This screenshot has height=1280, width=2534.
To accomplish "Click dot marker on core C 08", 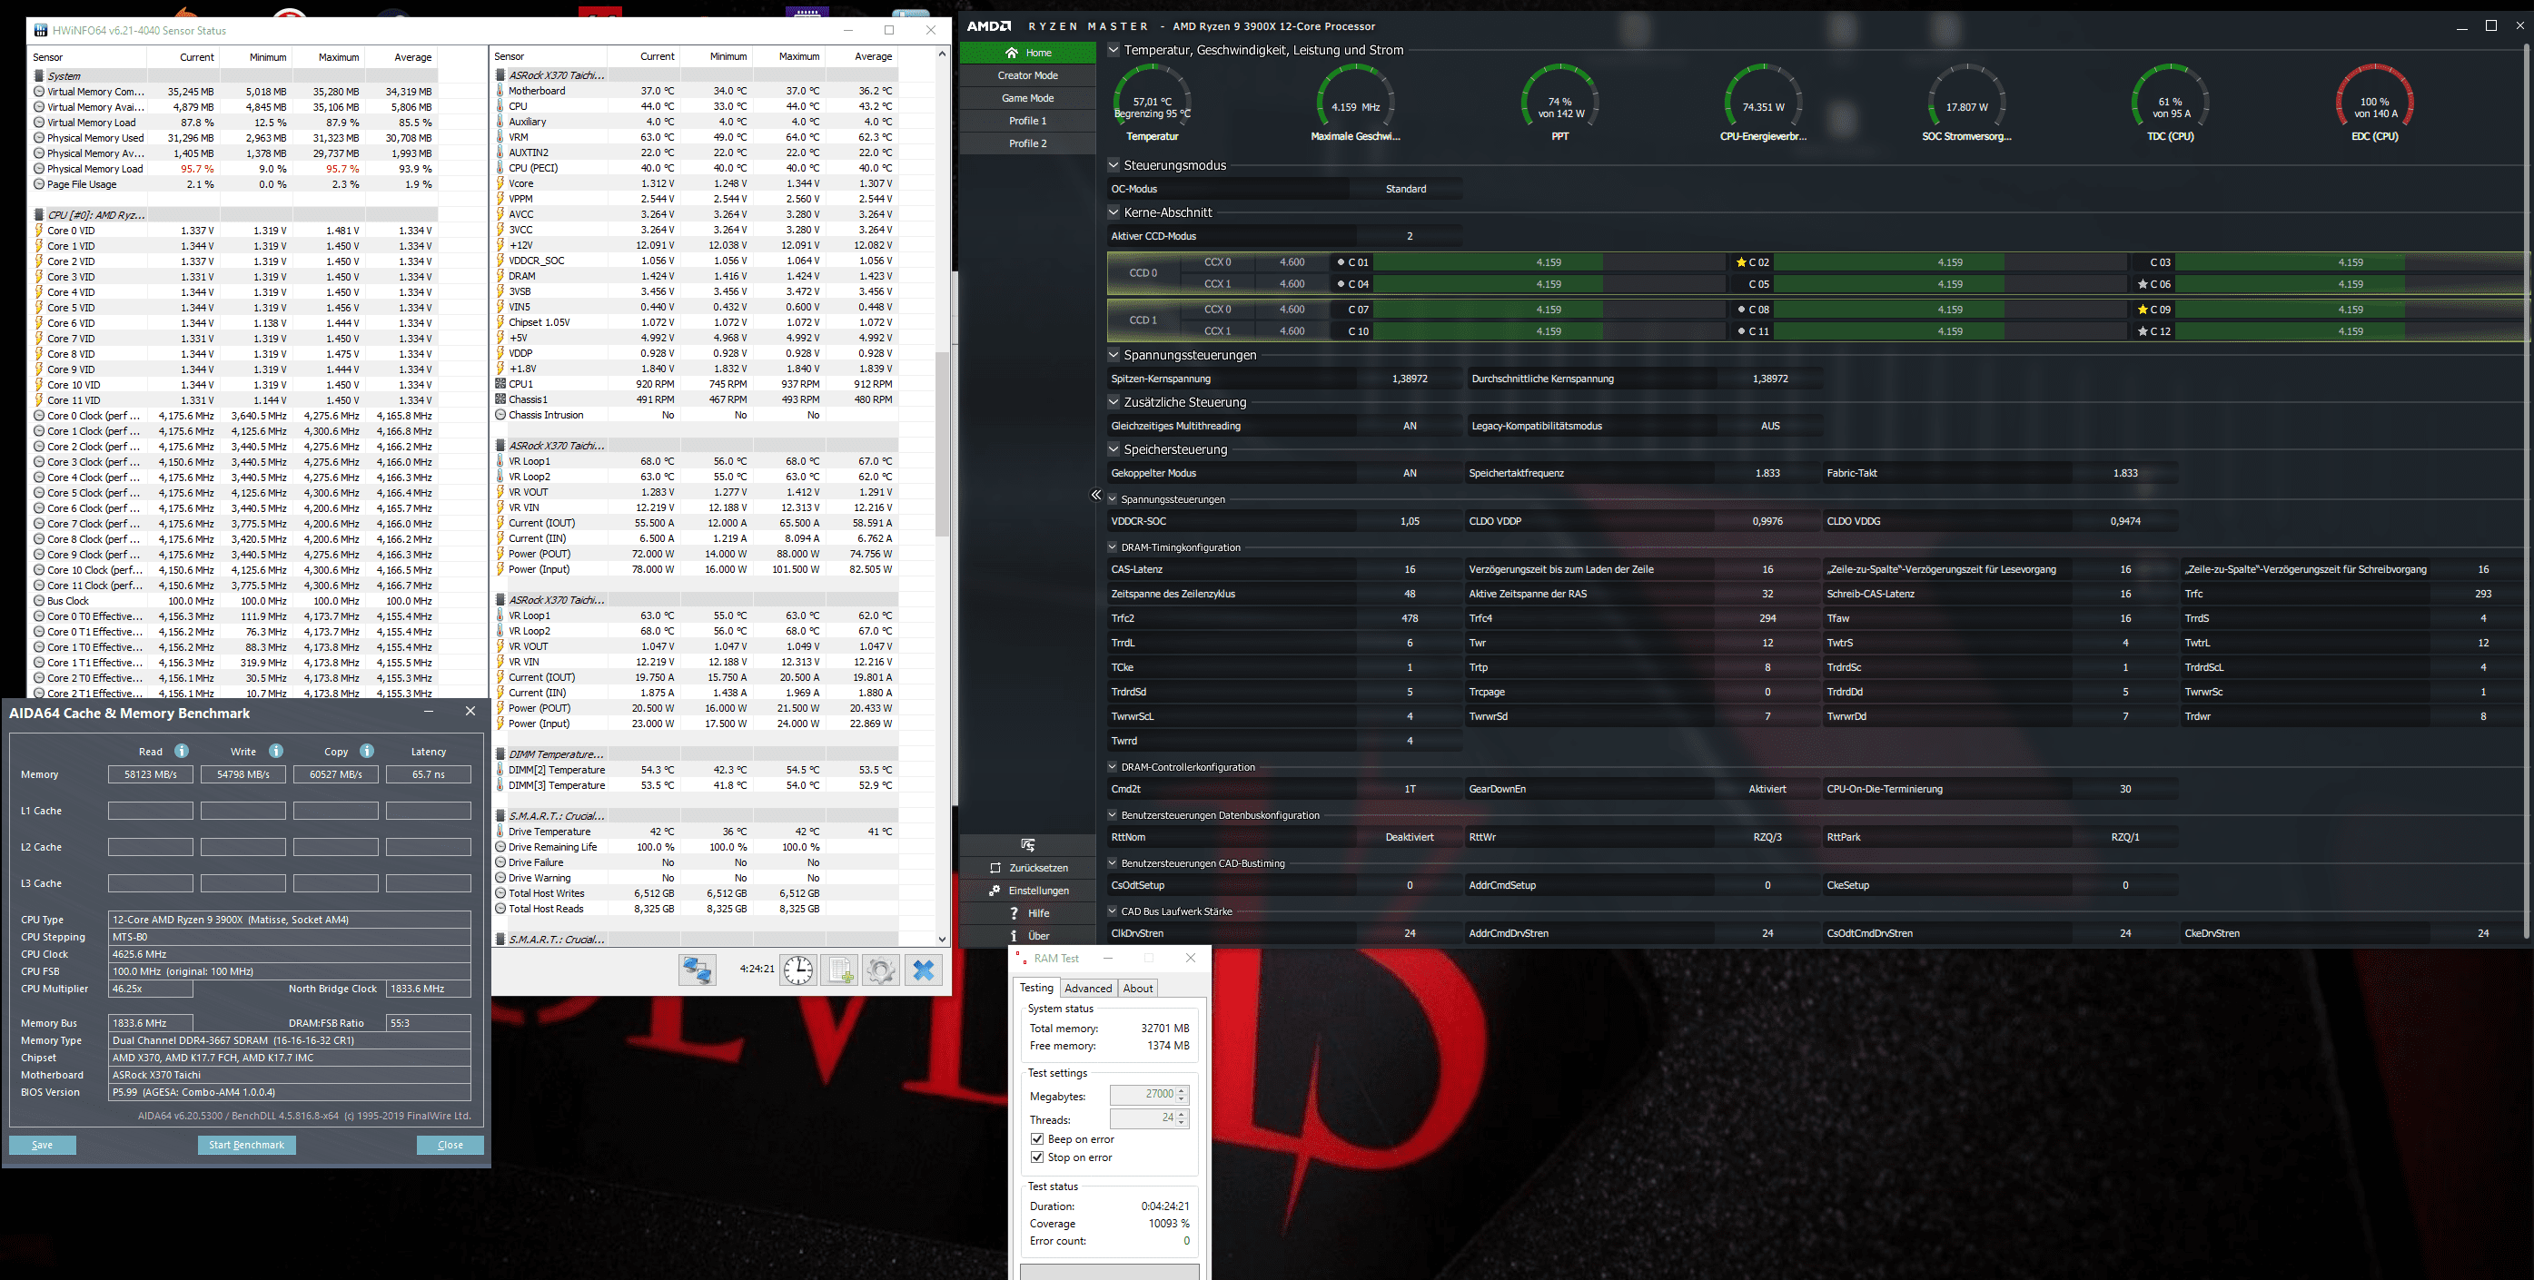I will point(1742,310).
